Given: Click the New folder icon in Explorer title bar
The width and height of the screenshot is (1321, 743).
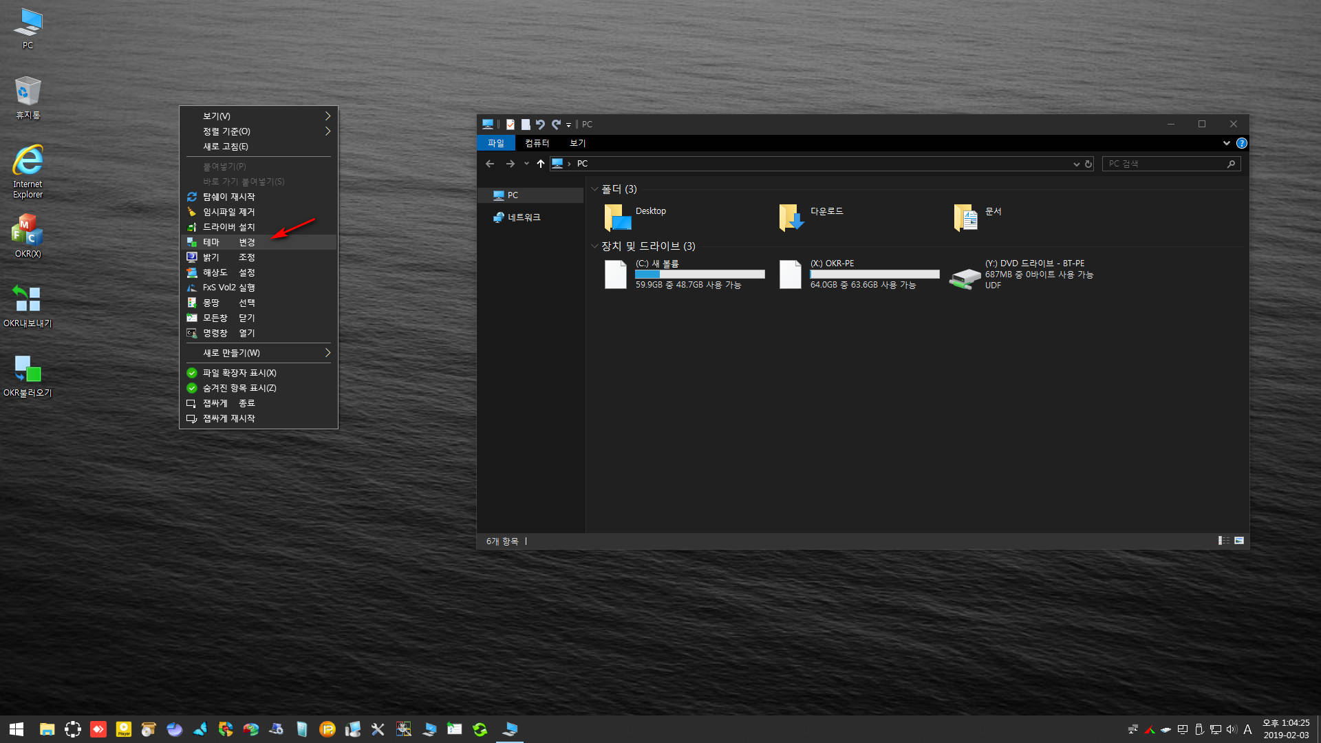Looking at the screenshot, I should [526, 125].
